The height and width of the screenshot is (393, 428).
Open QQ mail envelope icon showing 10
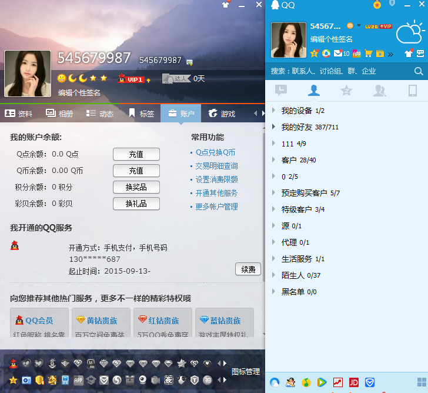pyautogui.click(x=341, y=54)
